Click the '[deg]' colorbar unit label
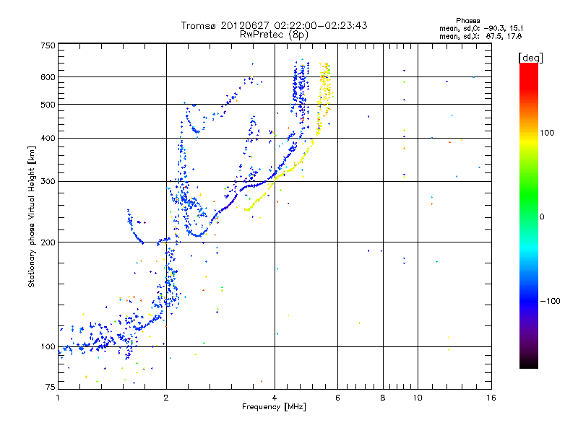The image size is (578, 433). pos(530,58)
